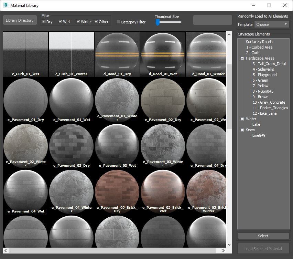Image resolution: width=293 pixels, height=259 pixels.
Task: Click the Library Directory button
Action: (x=20, y=20)
